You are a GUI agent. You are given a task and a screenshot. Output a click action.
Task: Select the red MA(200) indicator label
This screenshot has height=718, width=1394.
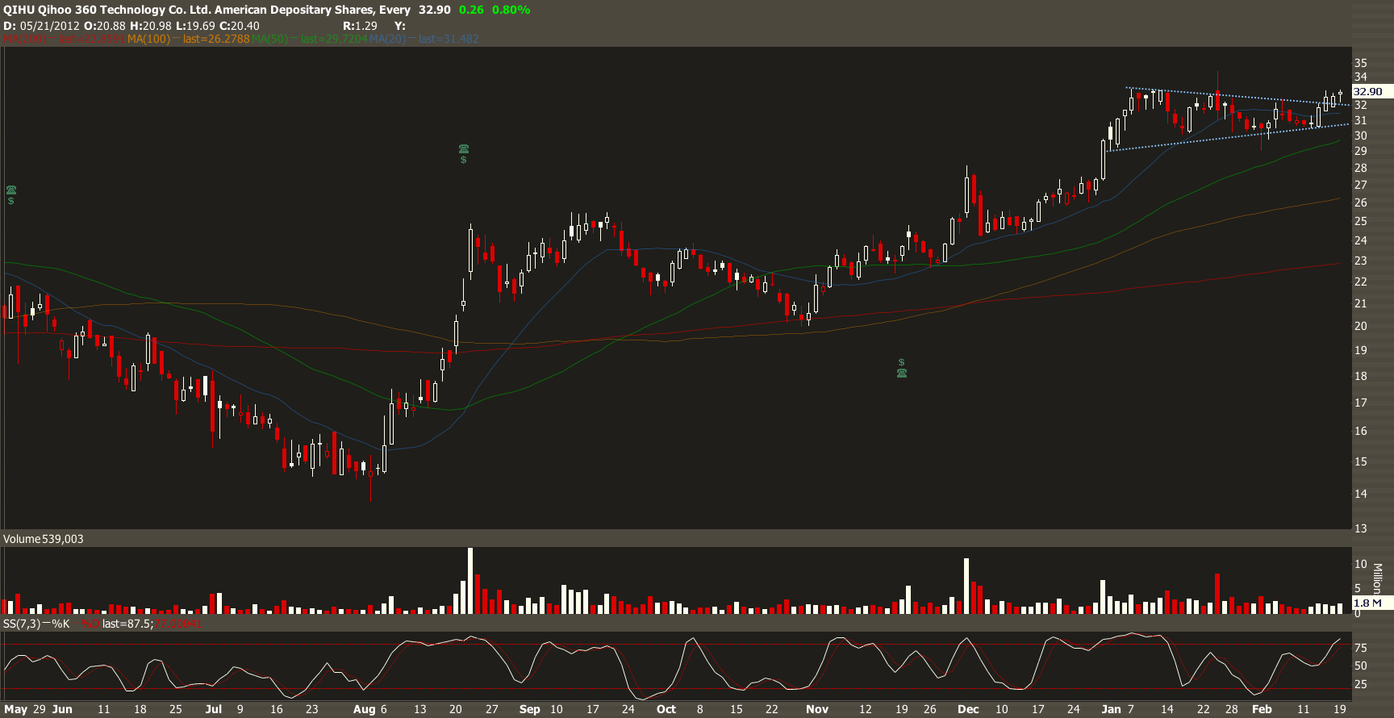point(65,39)
